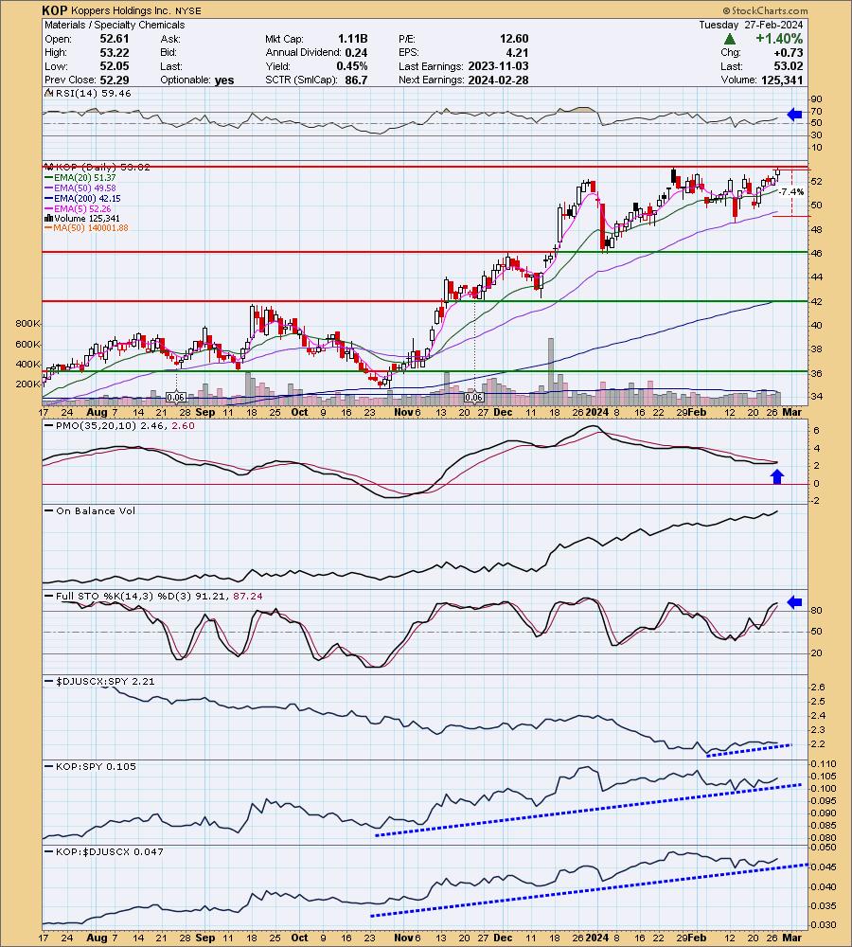This screenshot has height=947, width=852.
Task: Click the 0.06 dividend marker near Nov 27
Action: pyautogui.click(x=474, y=398)
